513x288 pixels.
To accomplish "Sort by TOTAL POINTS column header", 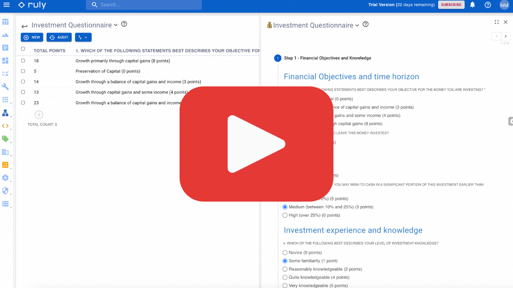I will click(49, 51).
